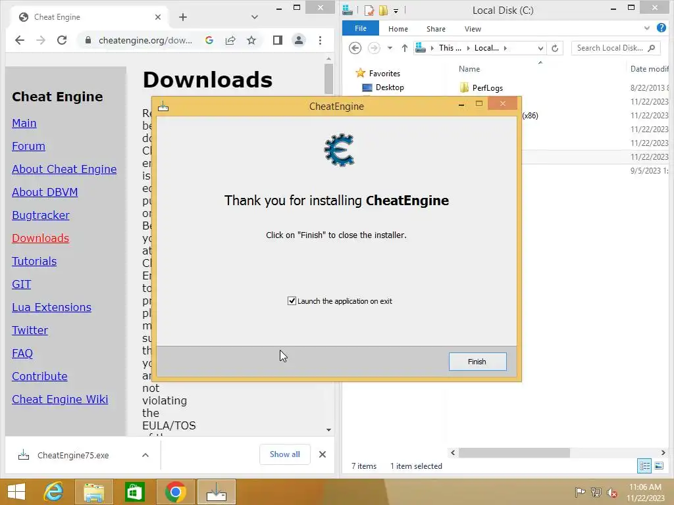Click the Finish button in installer
Screen dimensions: 674x505
click(478, 362)
